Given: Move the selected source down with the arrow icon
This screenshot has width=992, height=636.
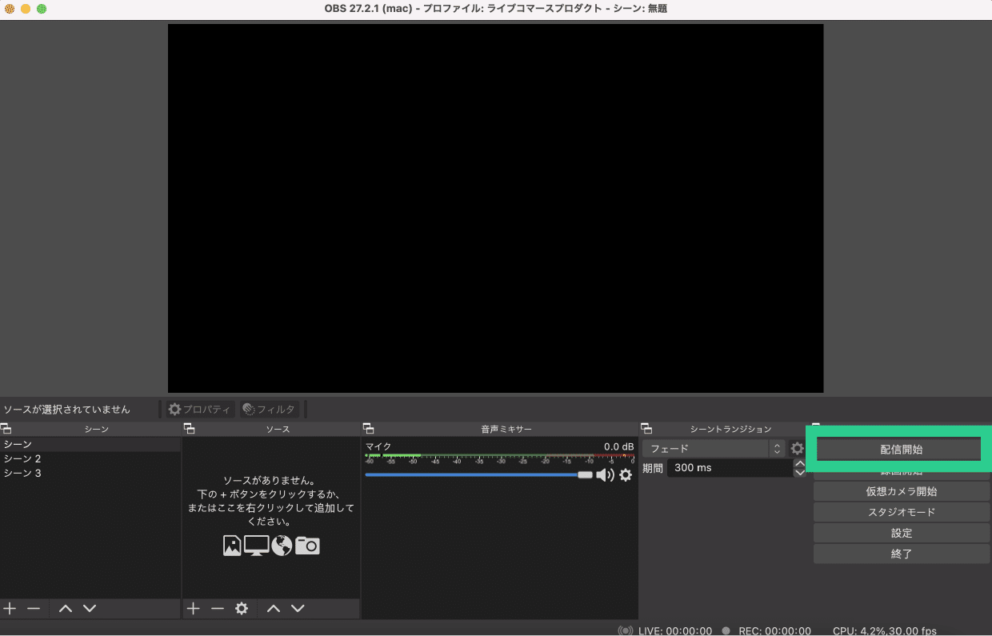Looking at the screenshot, I should pos(298,608).
